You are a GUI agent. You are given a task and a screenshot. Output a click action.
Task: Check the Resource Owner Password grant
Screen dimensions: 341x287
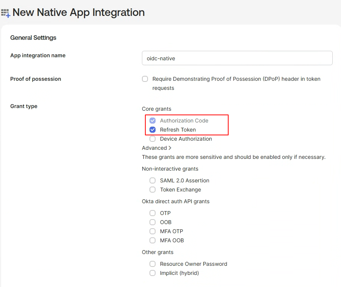click(153, 264)
